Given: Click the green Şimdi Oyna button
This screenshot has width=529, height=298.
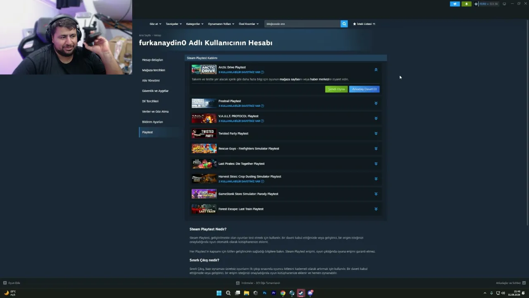Looking at the screenshot, I should pos(336,89).
